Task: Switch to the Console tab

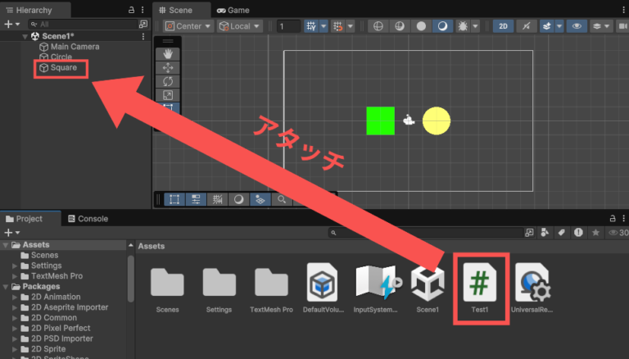Action: (x=88, y=219)
